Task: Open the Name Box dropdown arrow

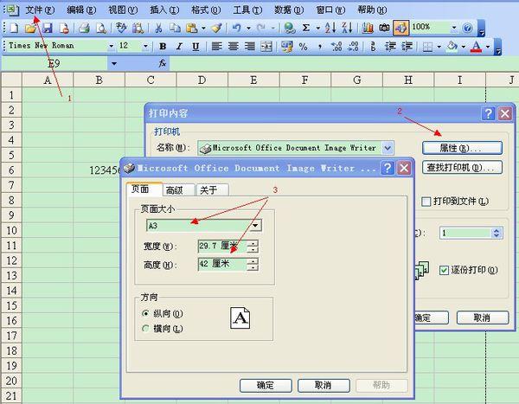Action: [114, 63]
